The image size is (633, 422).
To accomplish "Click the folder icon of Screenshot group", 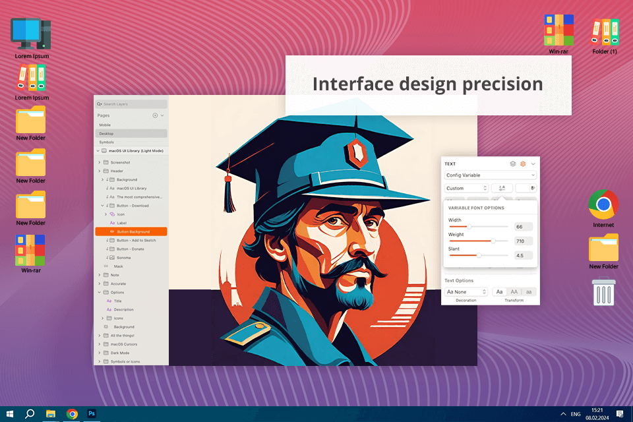I will click(x=106, y=162).
